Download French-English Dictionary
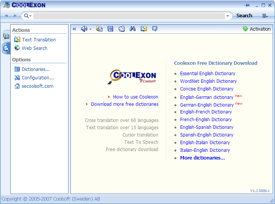Viewport: 275px width, 204px height. (x=206, y=120)
